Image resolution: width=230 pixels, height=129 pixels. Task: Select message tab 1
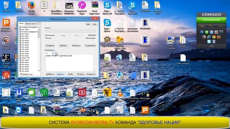click(49, 53)
